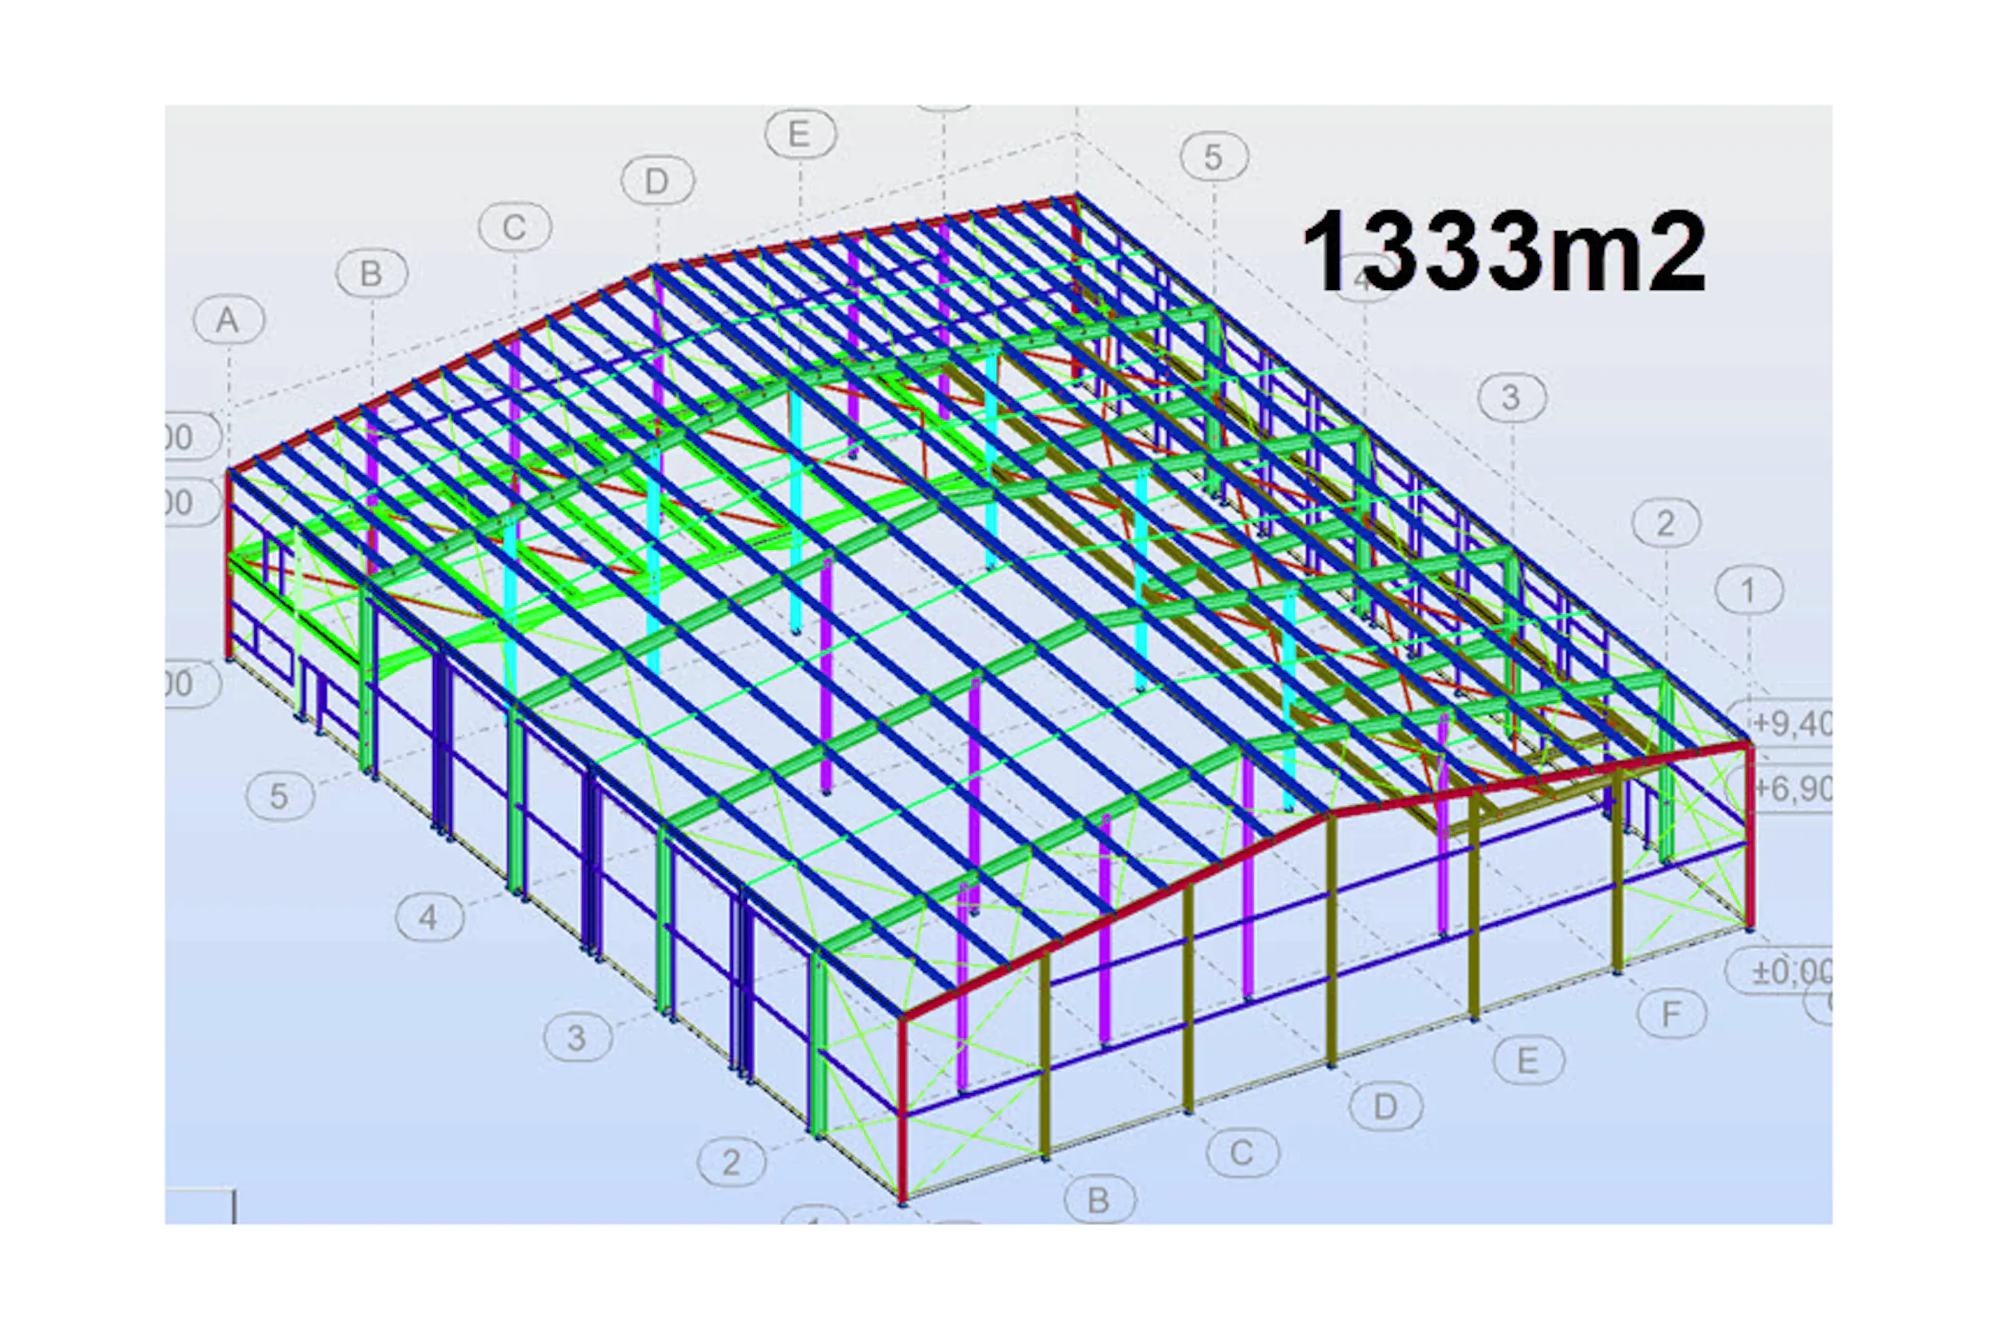Select grid bubble A on the upper left
Screen dimensions: 2000x1343
tap(227, 321)
